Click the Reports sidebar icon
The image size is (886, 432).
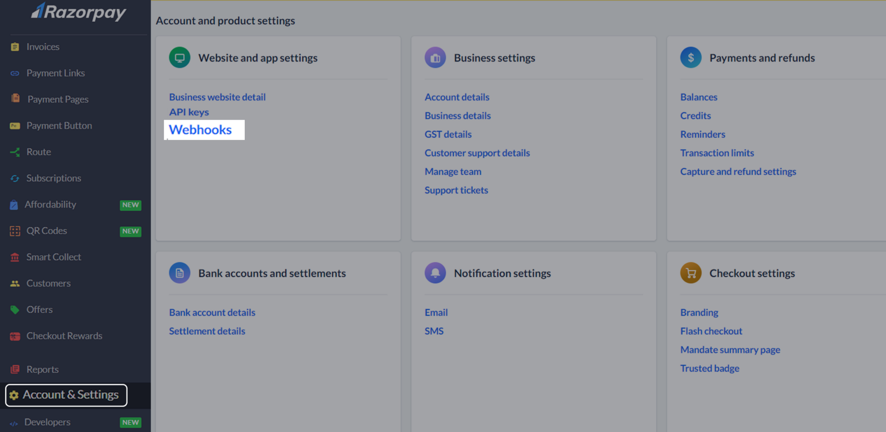[x=15, y=369]
